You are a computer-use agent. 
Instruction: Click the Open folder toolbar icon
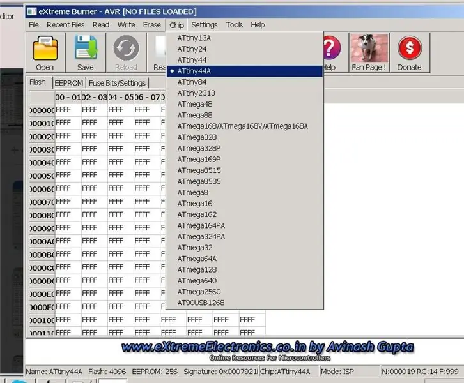coord(45,52)
